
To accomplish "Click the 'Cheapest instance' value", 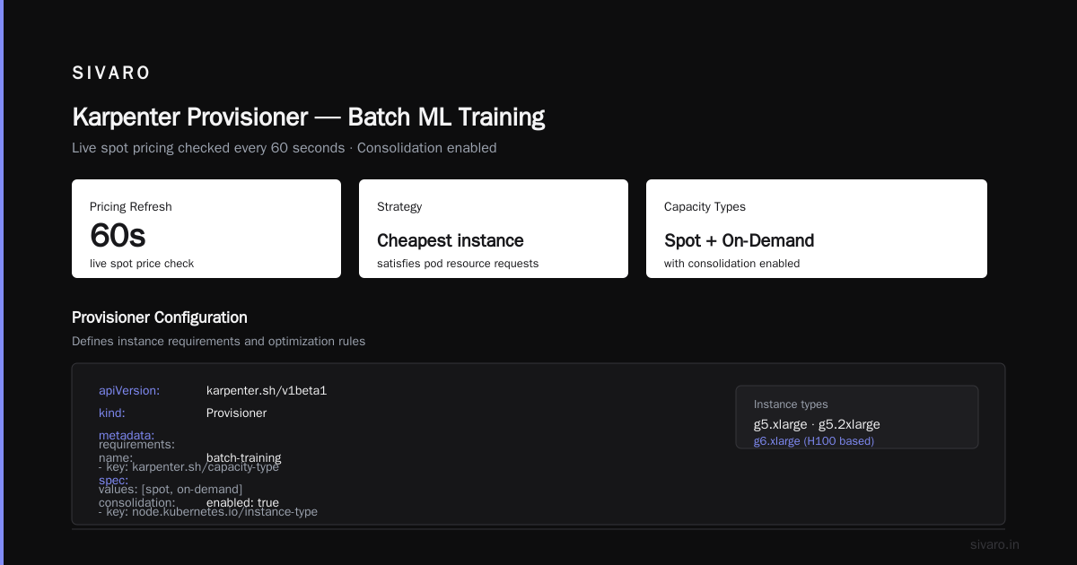I will pos(451,240).
